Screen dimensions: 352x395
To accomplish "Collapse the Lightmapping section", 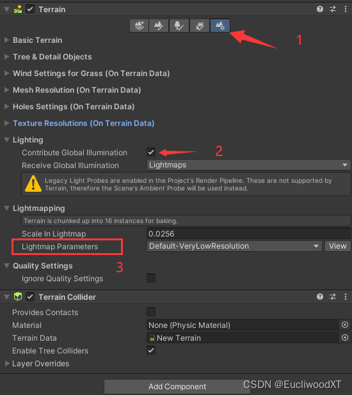I will click(x=7, y=208).
